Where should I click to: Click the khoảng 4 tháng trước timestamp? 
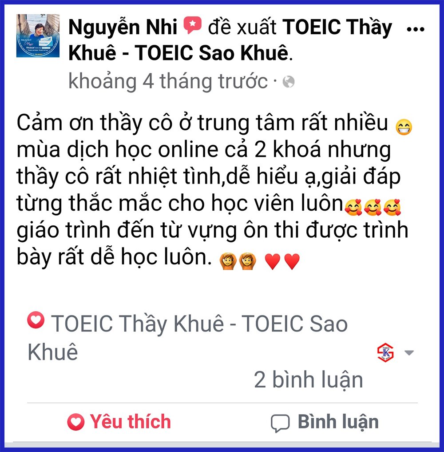tap(168, 82)
